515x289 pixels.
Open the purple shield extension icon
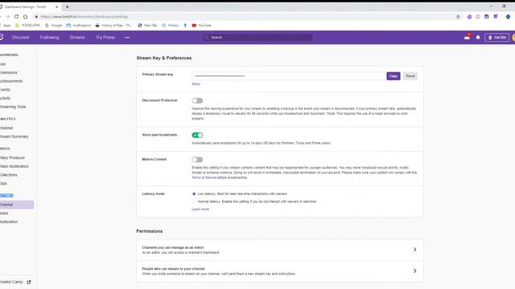click(496, 16)
